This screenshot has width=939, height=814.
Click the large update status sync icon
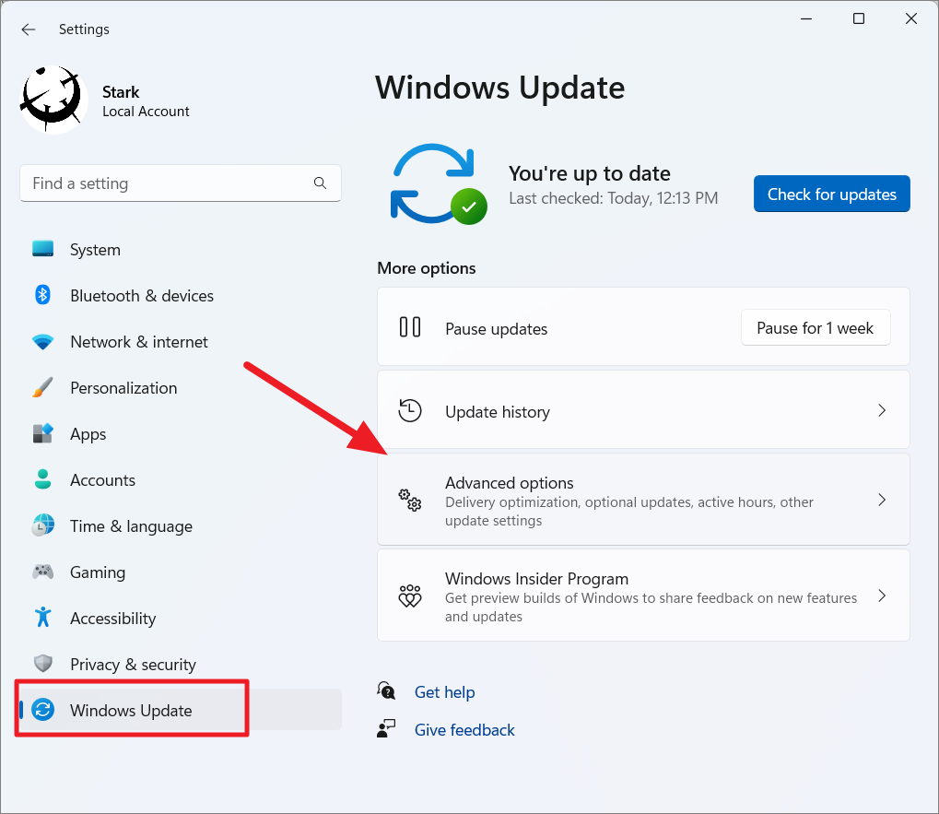coord(439,183)
